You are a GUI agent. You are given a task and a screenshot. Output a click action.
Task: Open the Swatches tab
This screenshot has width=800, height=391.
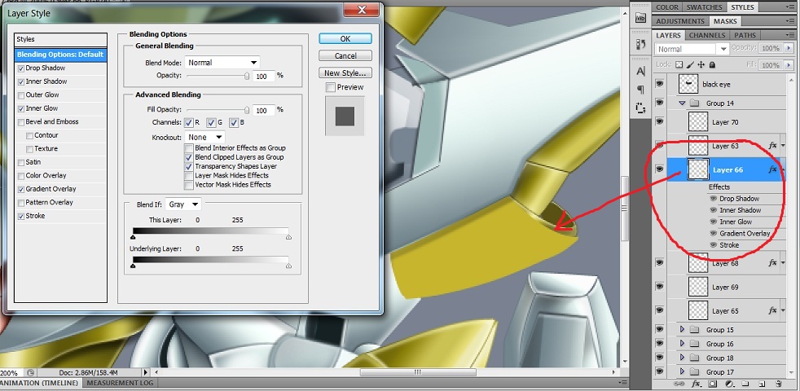pyautogui.click(x=704, y=7)
